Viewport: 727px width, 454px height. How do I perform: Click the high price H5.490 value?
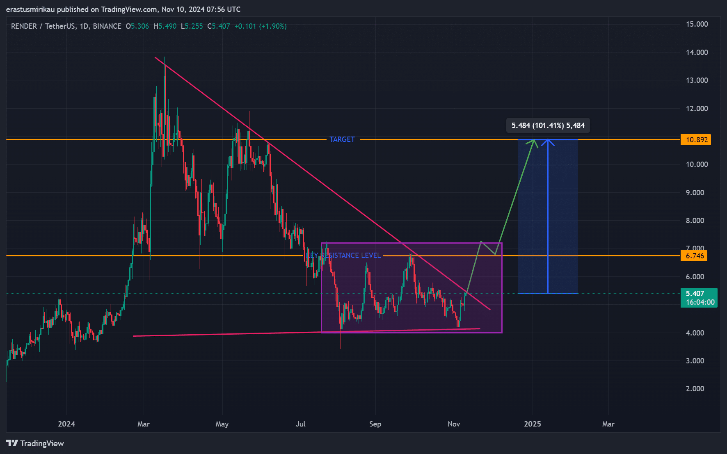click(165, 26)
